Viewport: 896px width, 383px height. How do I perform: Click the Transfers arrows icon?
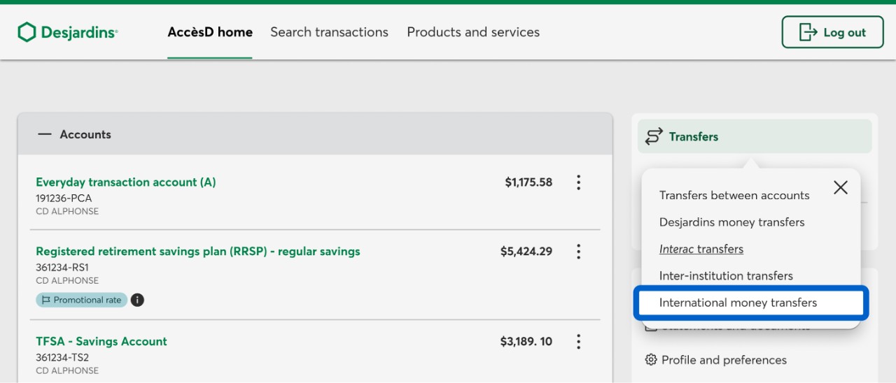coord(654,136)
